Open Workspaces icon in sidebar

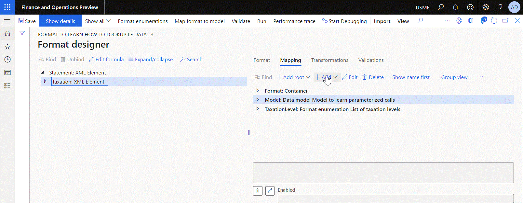click(x=7, y=73)
